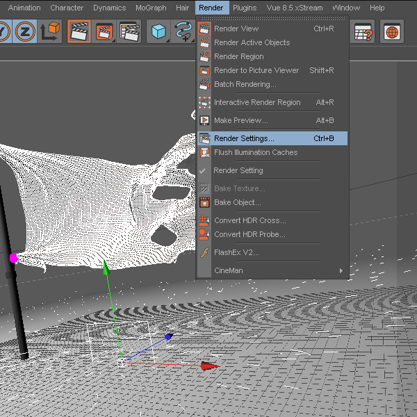Click the Render to Picture Viewer toolbar icon
The image size is (417, 417).
pos(104,31)
